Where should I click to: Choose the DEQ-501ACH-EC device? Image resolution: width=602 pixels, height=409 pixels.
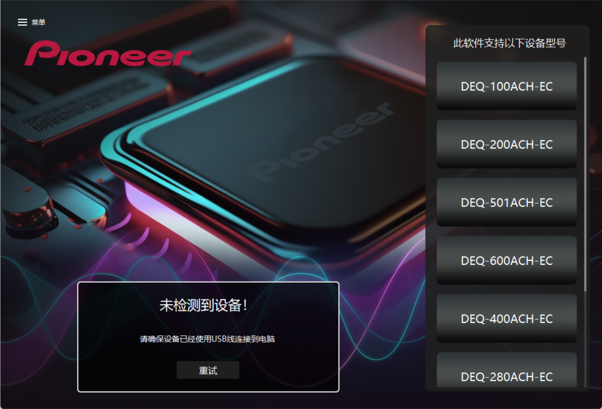click(506, 202)
